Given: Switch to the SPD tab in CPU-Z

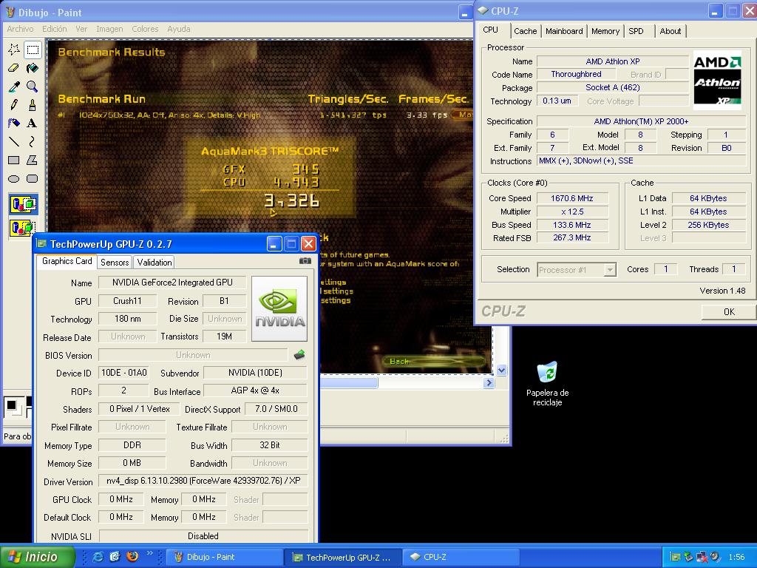Looking at the screenshot, I should click(x=637, y=31).
